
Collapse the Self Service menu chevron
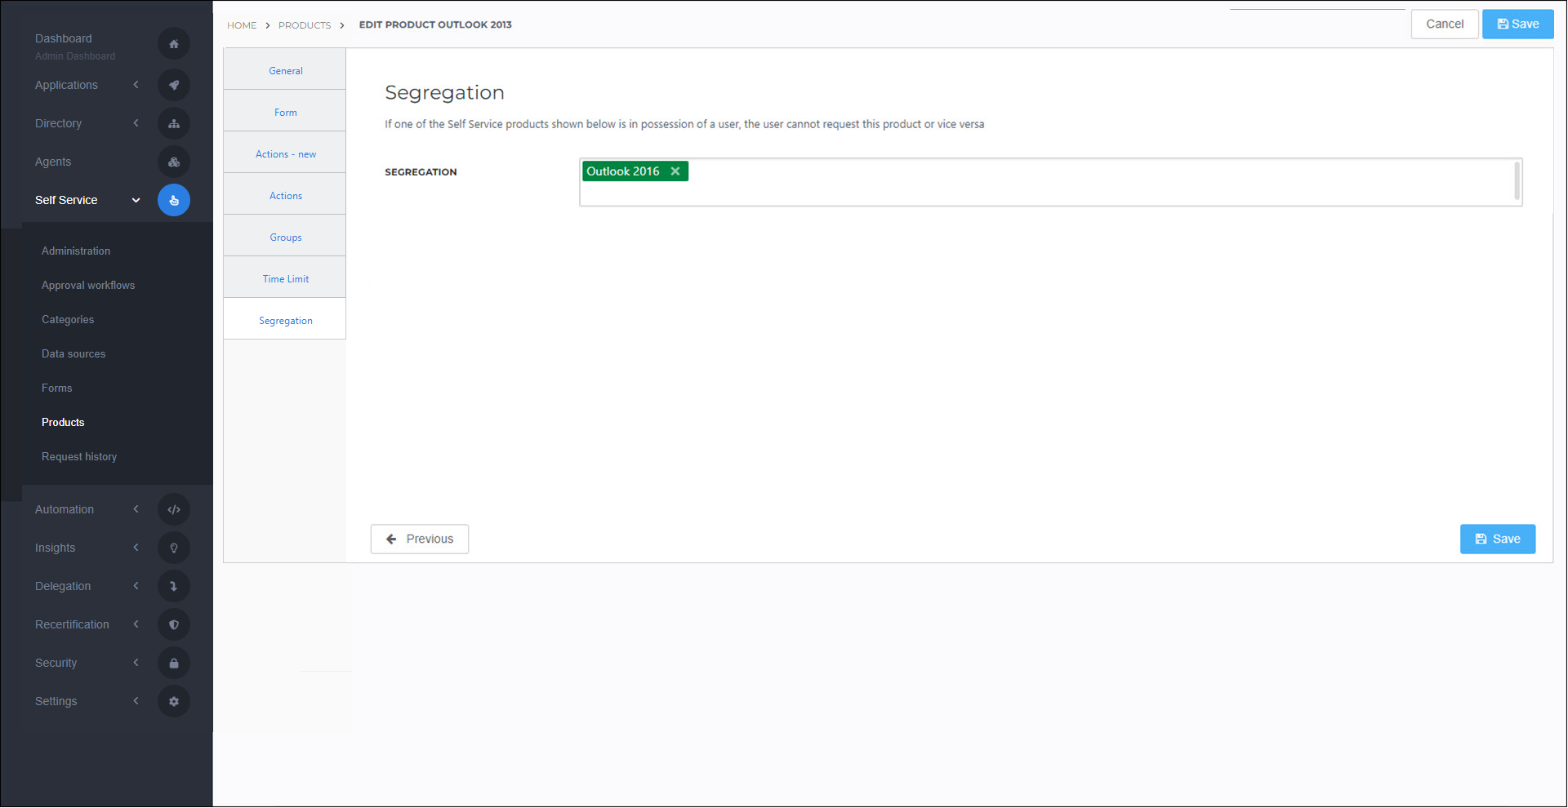coord(136,201)
